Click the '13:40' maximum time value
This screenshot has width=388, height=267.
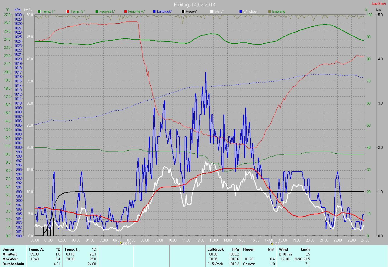click(x=35, y=259)
